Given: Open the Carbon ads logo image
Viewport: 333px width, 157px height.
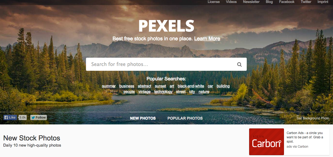Looking at the screenshot, I should coord(266,142).
